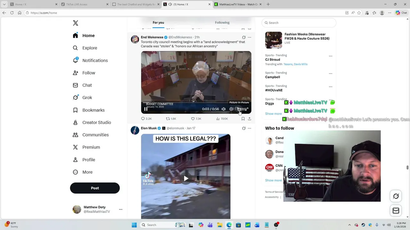Image resolution: width=410 pixels, height=230 pixels.
Task: Open Notifications with the bell icon
Action: pyautogui.click(x=90, y=60)
